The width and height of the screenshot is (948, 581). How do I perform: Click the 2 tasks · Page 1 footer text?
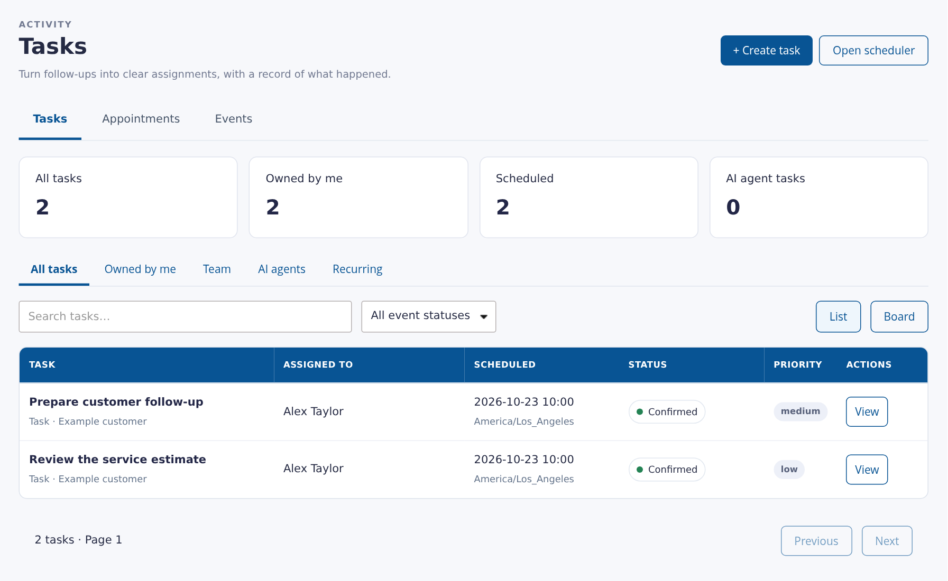coord(78,540)
